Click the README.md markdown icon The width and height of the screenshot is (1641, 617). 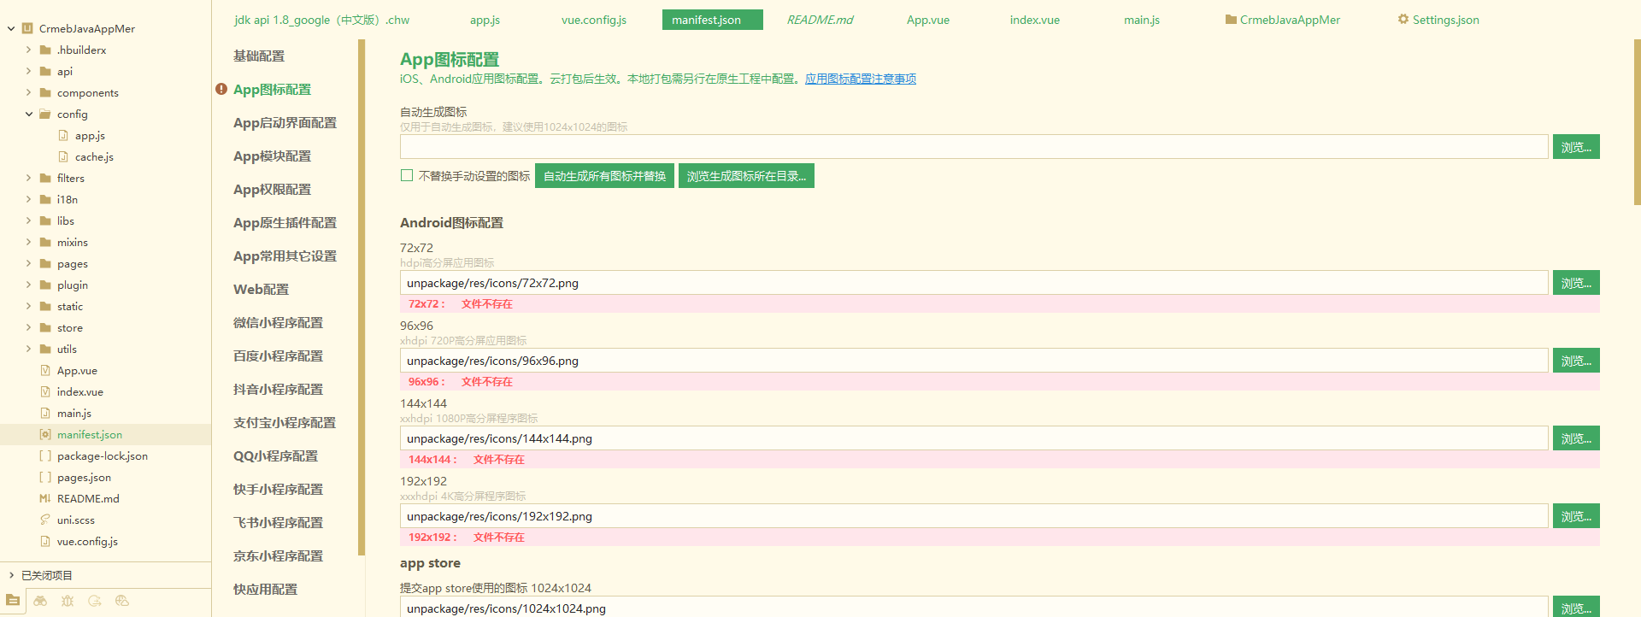[45, 498]
